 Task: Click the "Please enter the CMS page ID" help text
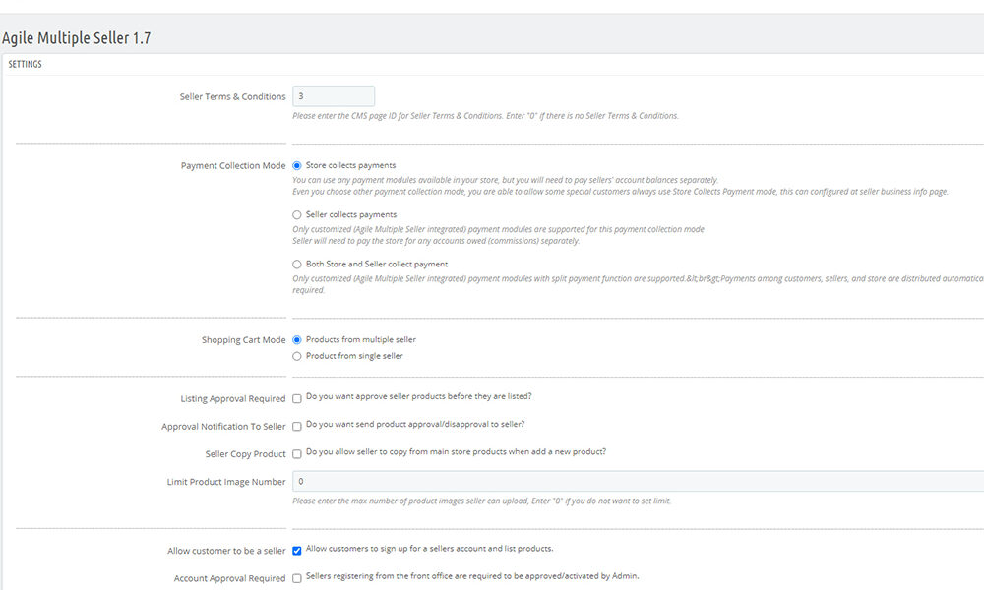coord(485,116)
